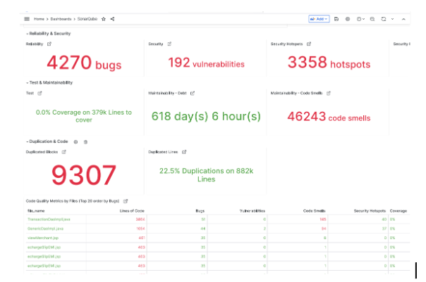Screen dimensions: 426x282
Task: Open the time picker dropdown
Action: (x=360, y=19)
